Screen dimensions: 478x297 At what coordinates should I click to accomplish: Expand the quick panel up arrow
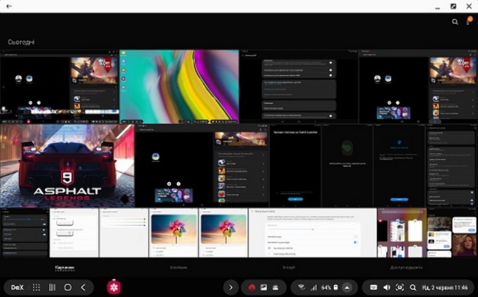[347, 287]
